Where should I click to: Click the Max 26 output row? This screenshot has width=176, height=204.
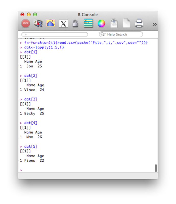coord(31,137)
